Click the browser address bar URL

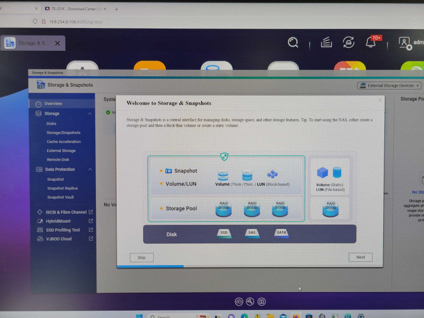76,22
